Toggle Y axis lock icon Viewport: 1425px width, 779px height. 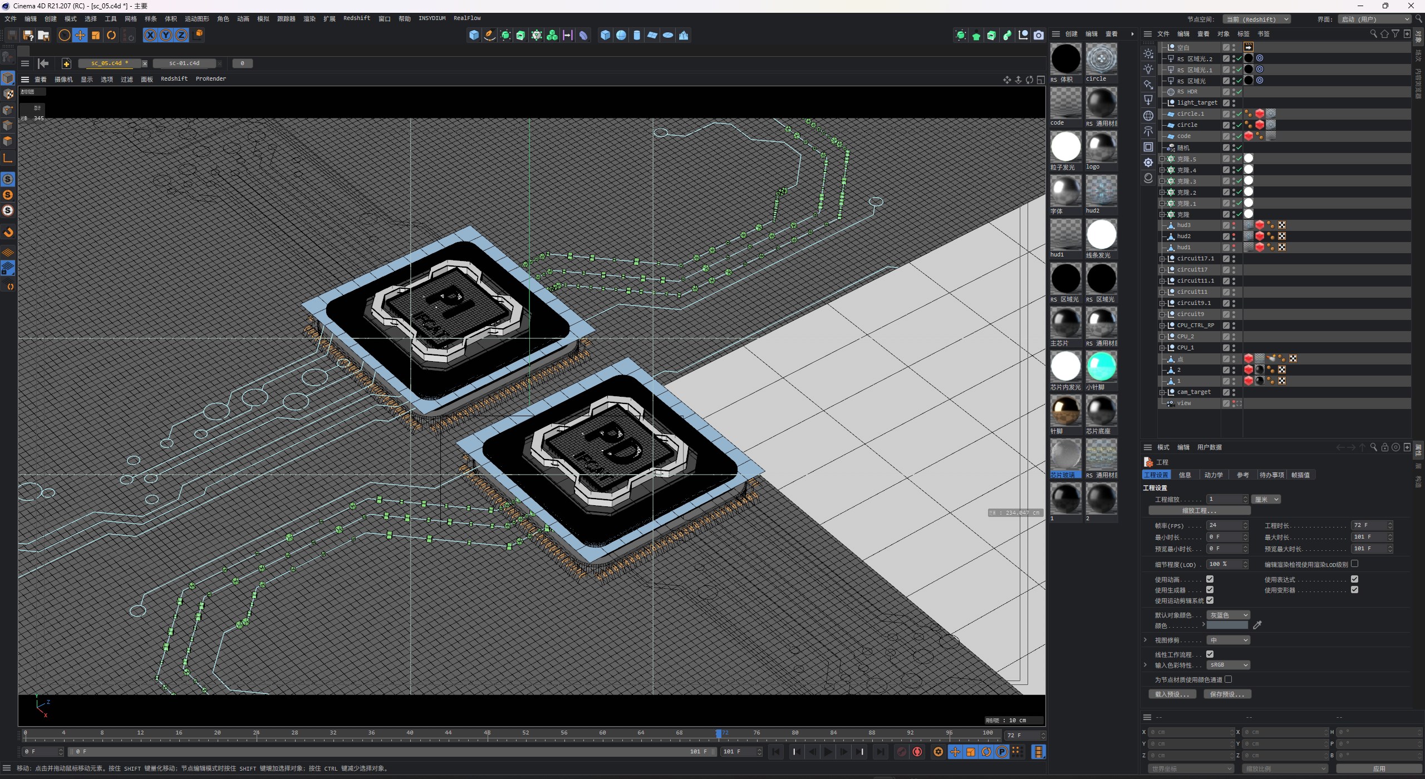coord(166,36)
